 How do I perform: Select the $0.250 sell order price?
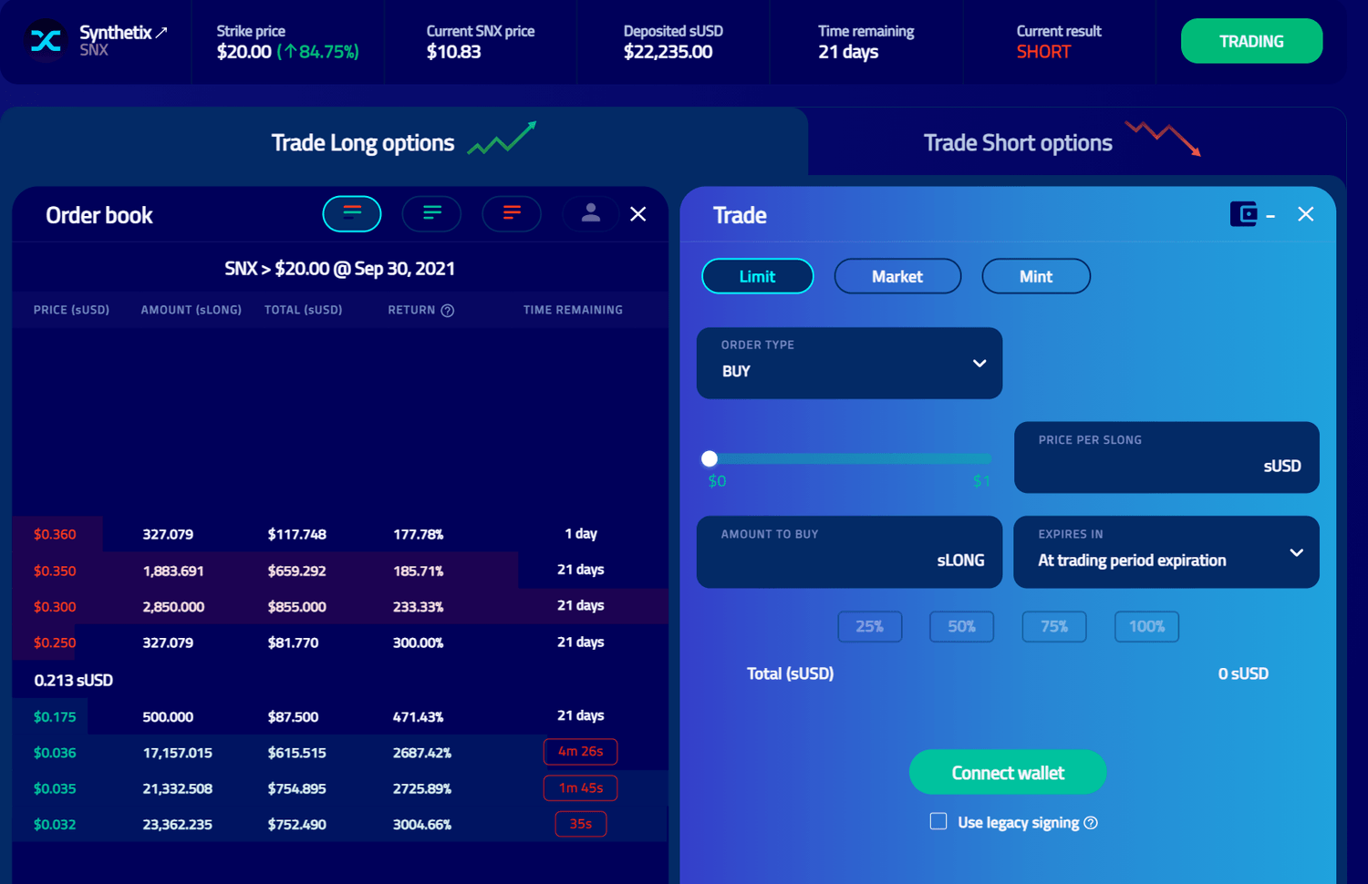coord(55,642)
